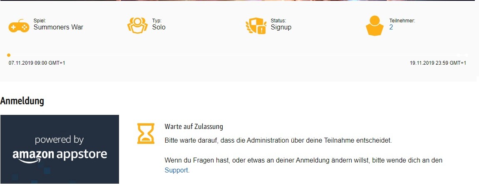Click the Summoners War game name

coord(58,27)
